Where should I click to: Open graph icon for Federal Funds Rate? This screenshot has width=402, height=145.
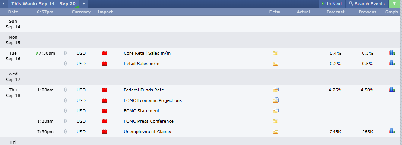click(x=391, y=90)
